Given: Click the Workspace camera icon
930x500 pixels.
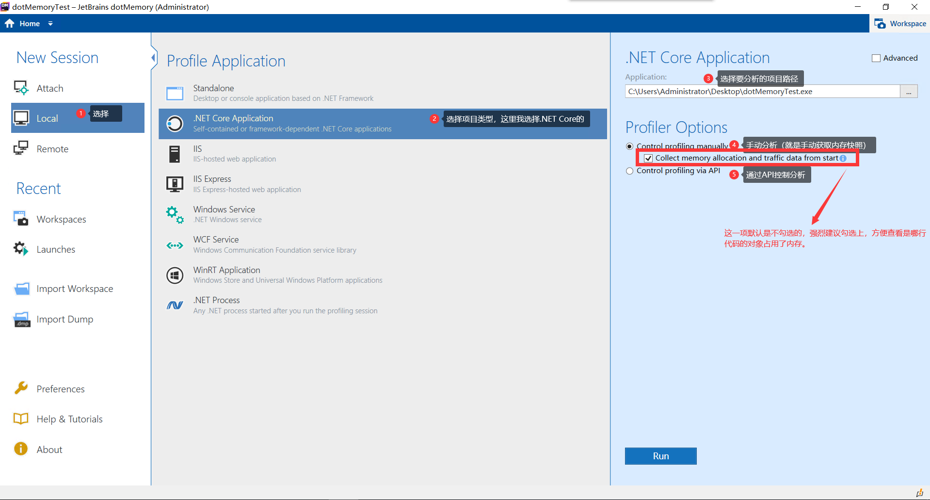Looking at the screenshot, I should [x=880, y=23].
